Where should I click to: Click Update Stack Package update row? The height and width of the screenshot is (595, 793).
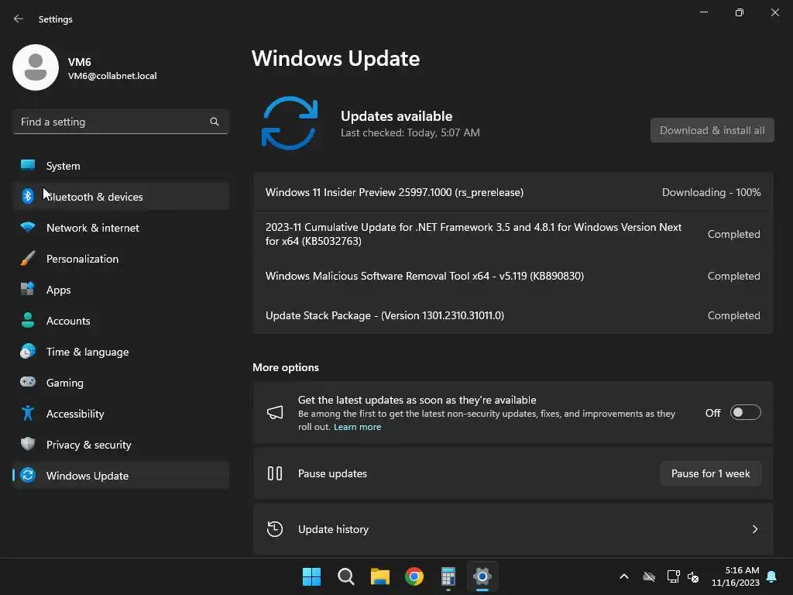(513, 315)
